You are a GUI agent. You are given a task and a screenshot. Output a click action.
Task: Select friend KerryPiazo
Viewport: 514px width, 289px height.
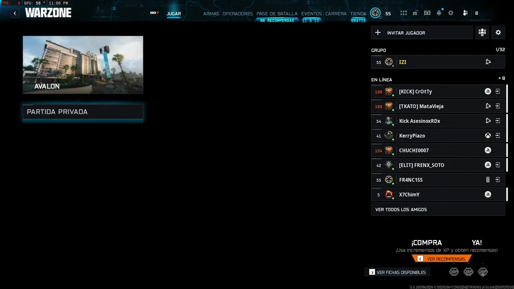click(438, 136)
